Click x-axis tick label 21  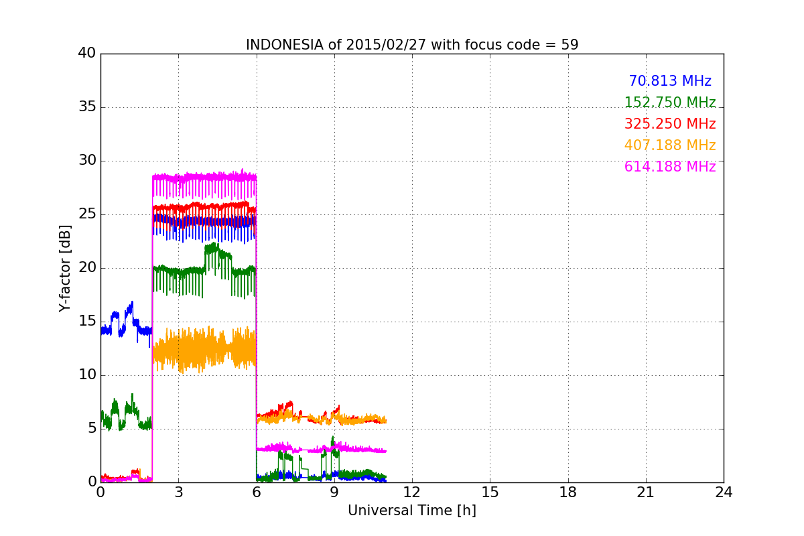click(x=646, y=492)
